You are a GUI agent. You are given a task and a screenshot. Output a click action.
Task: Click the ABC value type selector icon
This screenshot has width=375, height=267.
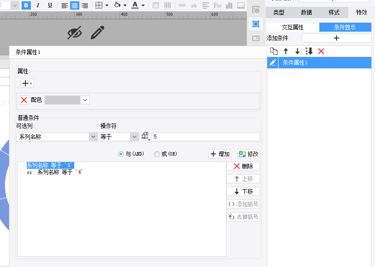[145, 136]
